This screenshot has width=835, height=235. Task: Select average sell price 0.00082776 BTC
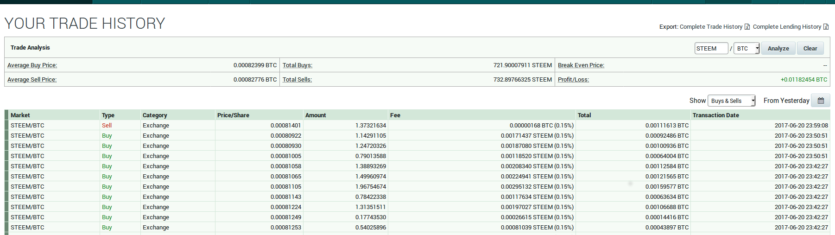255,80
